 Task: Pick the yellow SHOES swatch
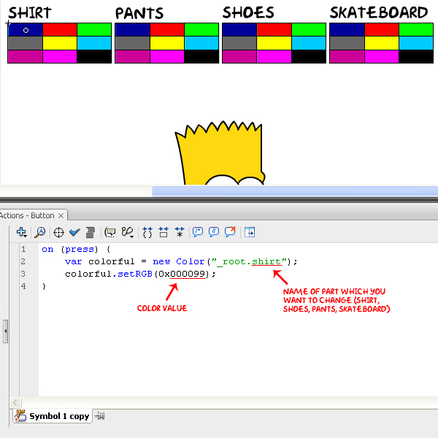tap(274, 43)
